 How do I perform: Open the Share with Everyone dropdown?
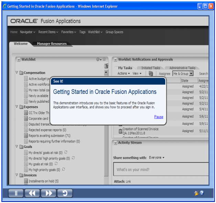click(x=156, y=158)
